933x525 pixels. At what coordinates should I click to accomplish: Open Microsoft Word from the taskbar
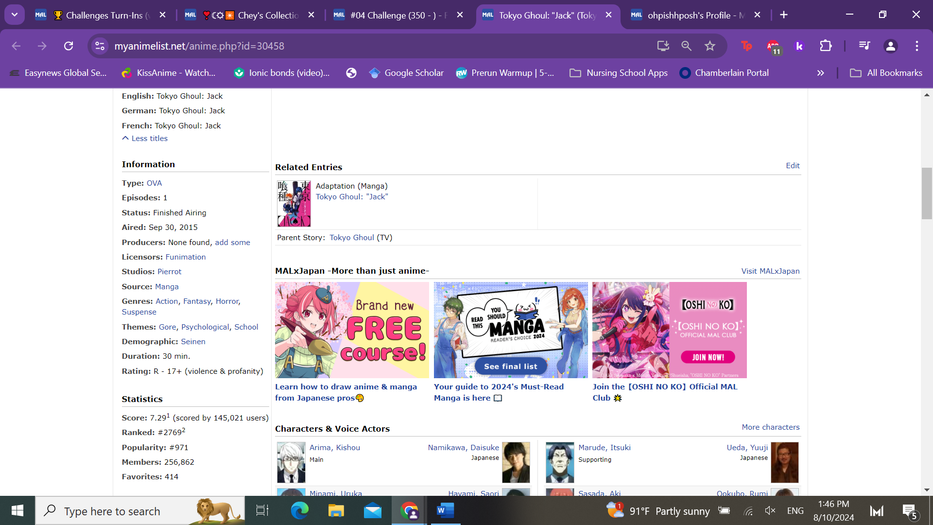coord(445,510)
